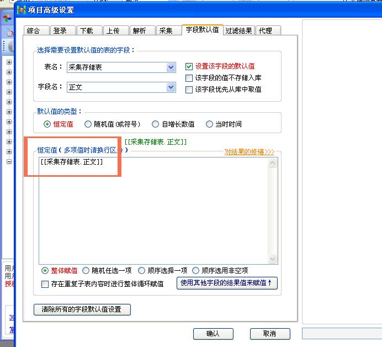
Task: Click 使用其他字段的结果值来赋值 button
Action: [x=227, y=283]
